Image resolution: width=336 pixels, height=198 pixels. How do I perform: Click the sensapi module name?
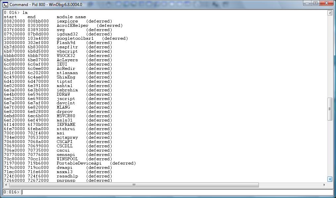[66, 155]
